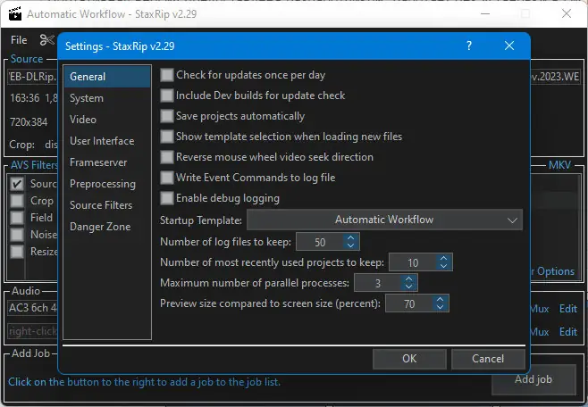Select the Source Filters settings section

click(x=101, y=205)
